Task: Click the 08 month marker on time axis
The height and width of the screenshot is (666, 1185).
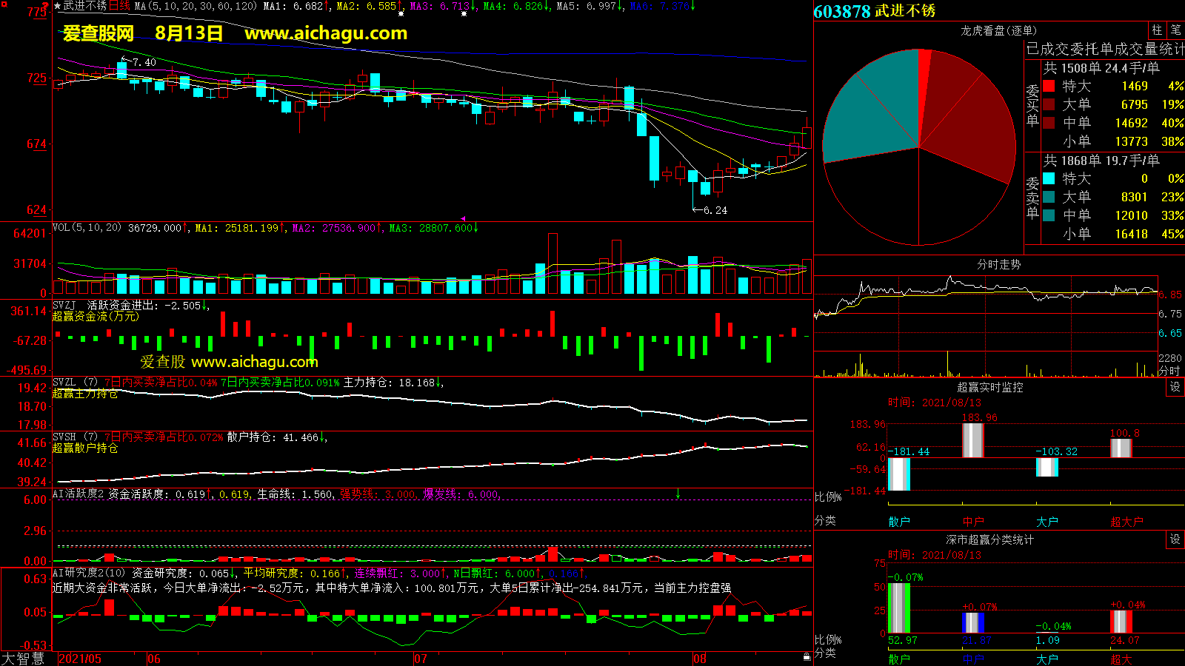Action: click(x=700, y=659)
